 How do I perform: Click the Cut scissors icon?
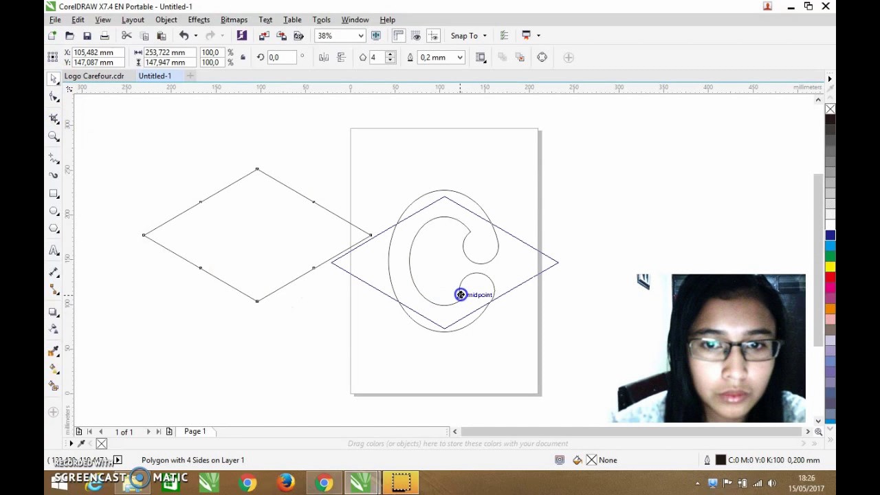tap(126, 36)
